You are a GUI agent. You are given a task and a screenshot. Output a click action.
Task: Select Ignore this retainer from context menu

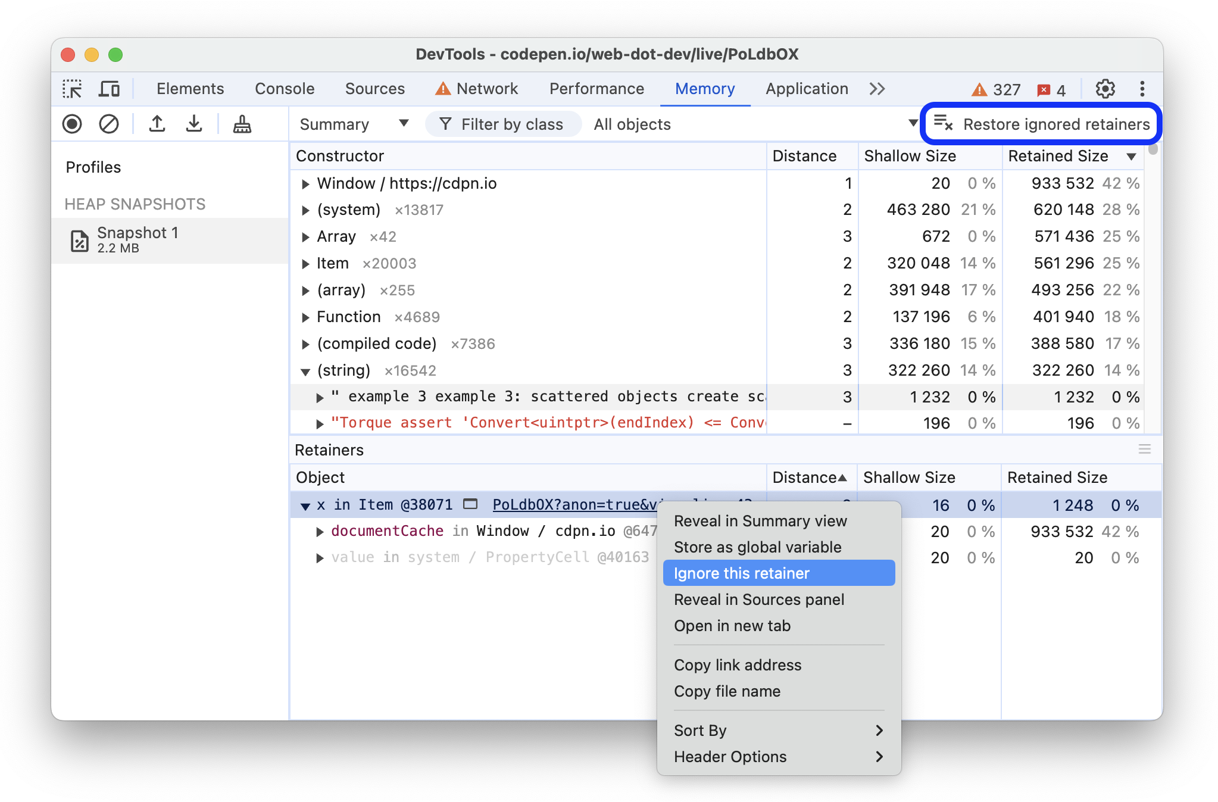pos(742,574)
